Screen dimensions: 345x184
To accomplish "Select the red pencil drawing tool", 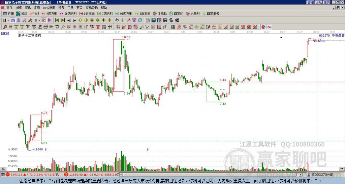I will point(5,27).
